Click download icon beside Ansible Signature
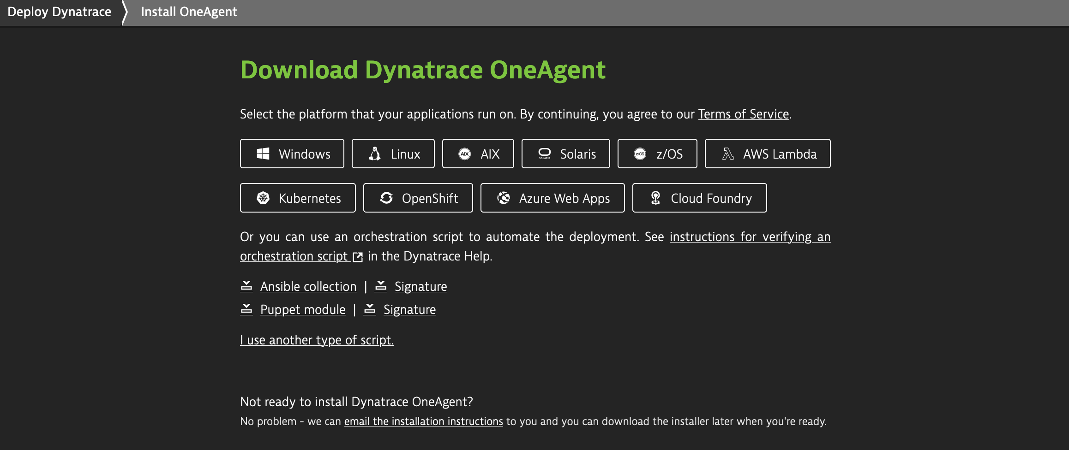The image size is (1069, 450). click(381, 286)
